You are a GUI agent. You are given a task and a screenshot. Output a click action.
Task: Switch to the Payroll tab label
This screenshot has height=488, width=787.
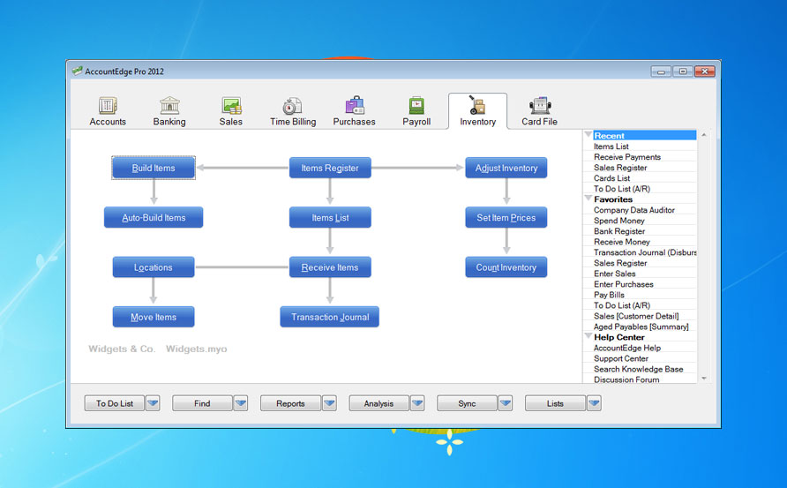[x=416, y=122]
